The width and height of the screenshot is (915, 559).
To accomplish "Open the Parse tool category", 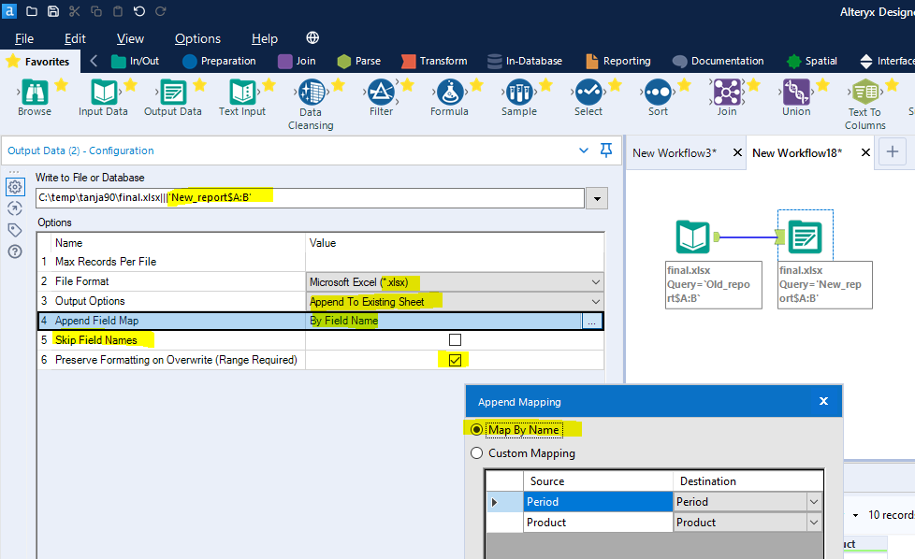I will point(359,61).
